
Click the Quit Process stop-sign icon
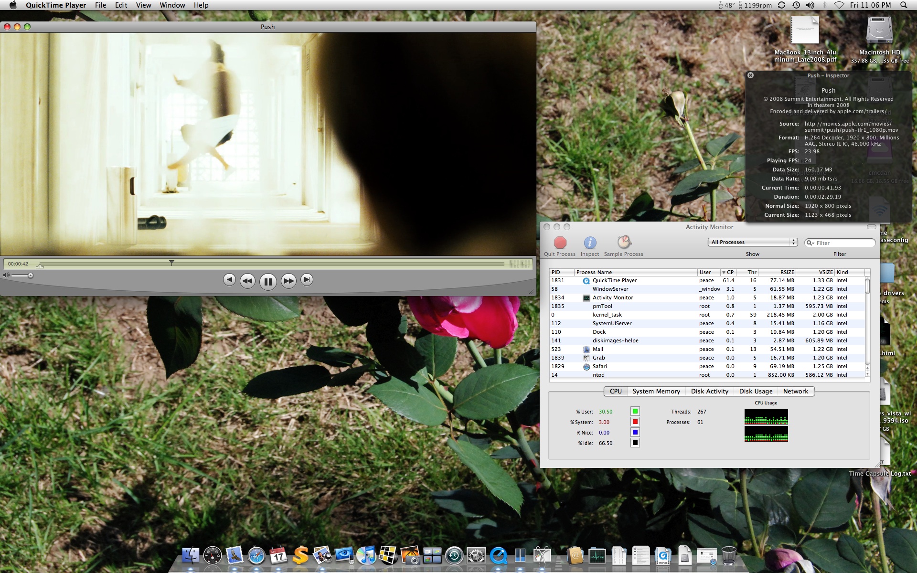[x=560, y=243]
